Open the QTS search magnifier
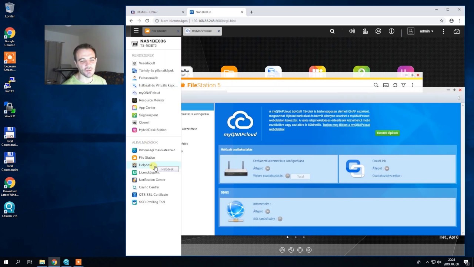The width and height of the screenshot is (474, 267). (332, 32)
